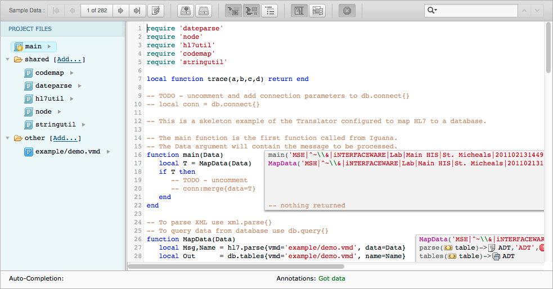Click line 1 require 'dateparse' code
This screenshot has width=553, height=289.
(x=185, y=29)
